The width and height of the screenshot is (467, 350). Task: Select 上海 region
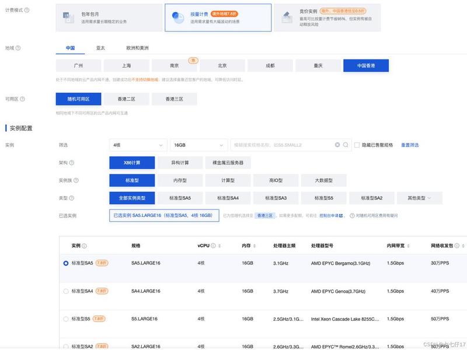coord(126,65)
